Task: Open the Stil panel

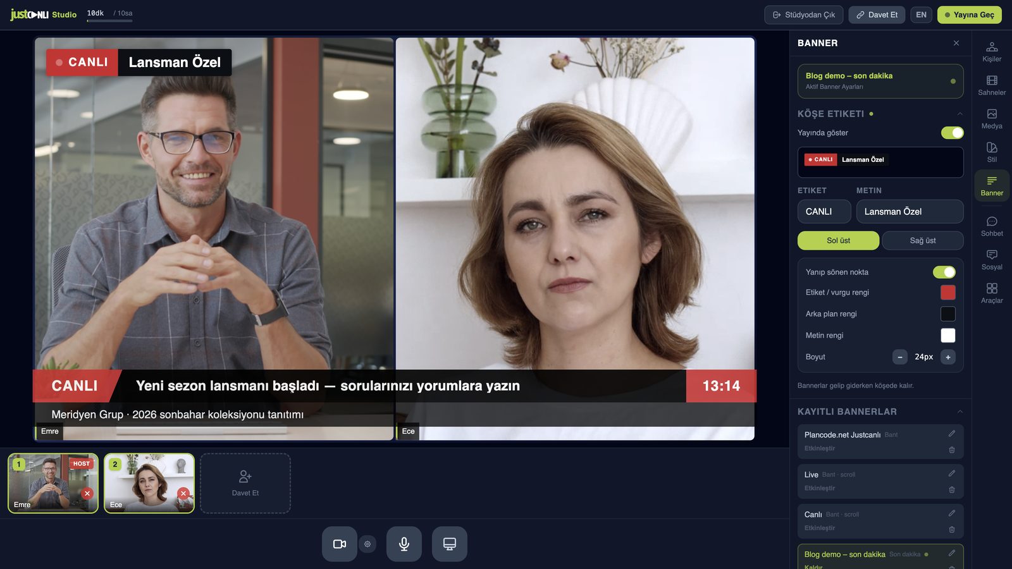Action: pyautogui.click(x=992, y=152)
